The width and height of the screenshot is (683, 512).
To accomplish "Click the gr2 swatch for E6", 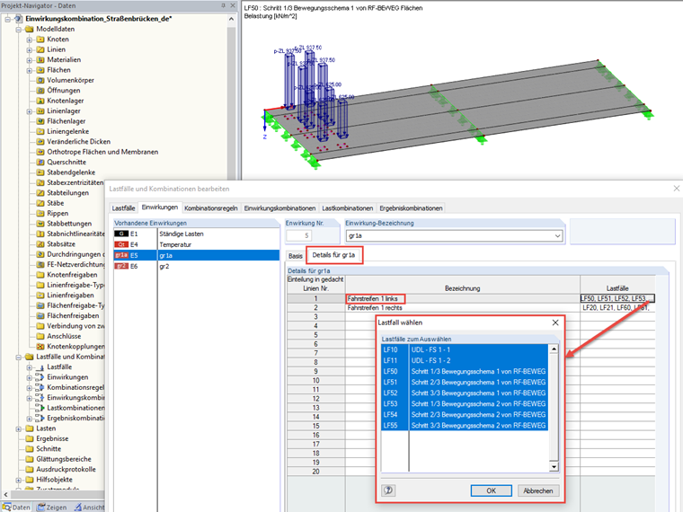I will pos(121,266).
